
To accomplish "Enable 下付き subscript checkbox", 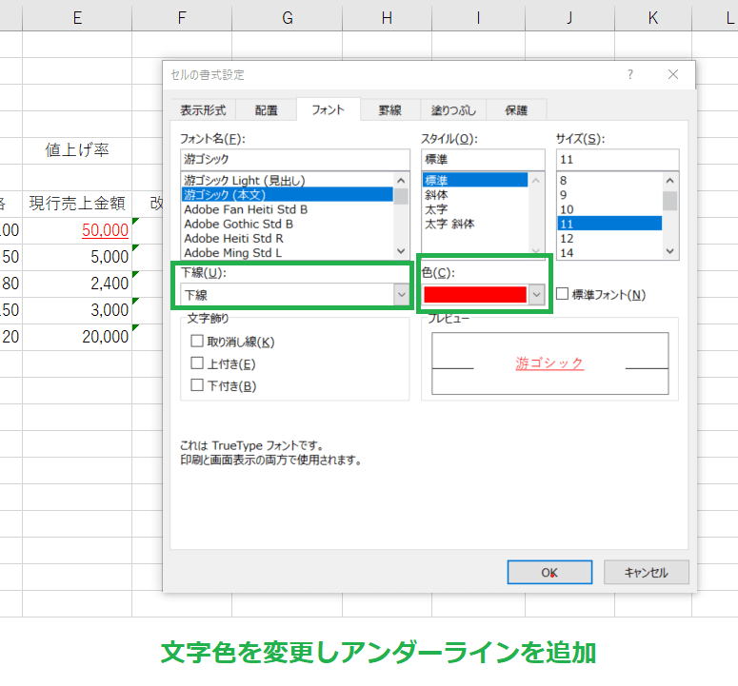I will click(197, 385).
